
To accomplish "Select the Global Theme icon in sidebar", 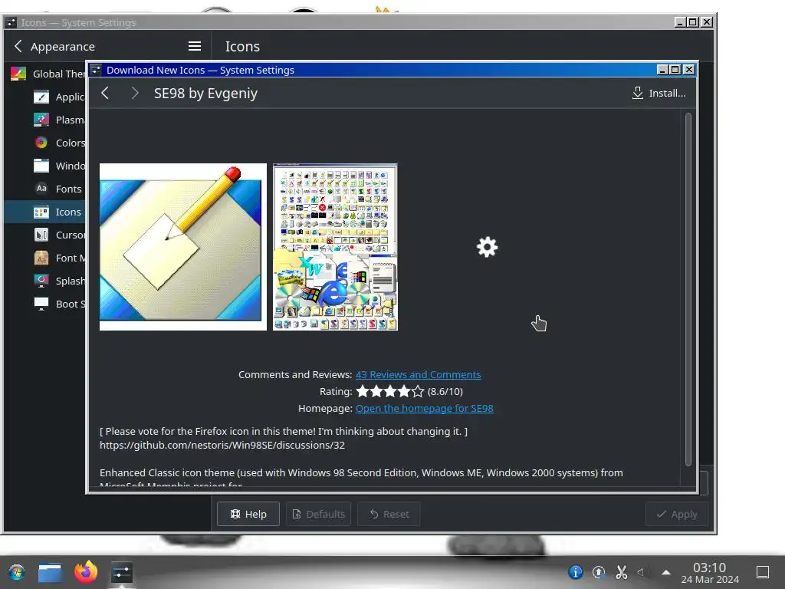I will coord(18,74).
